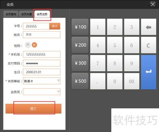Select the 男 gender option
Viewport: 159px width, 132px height.
point(28,45)
